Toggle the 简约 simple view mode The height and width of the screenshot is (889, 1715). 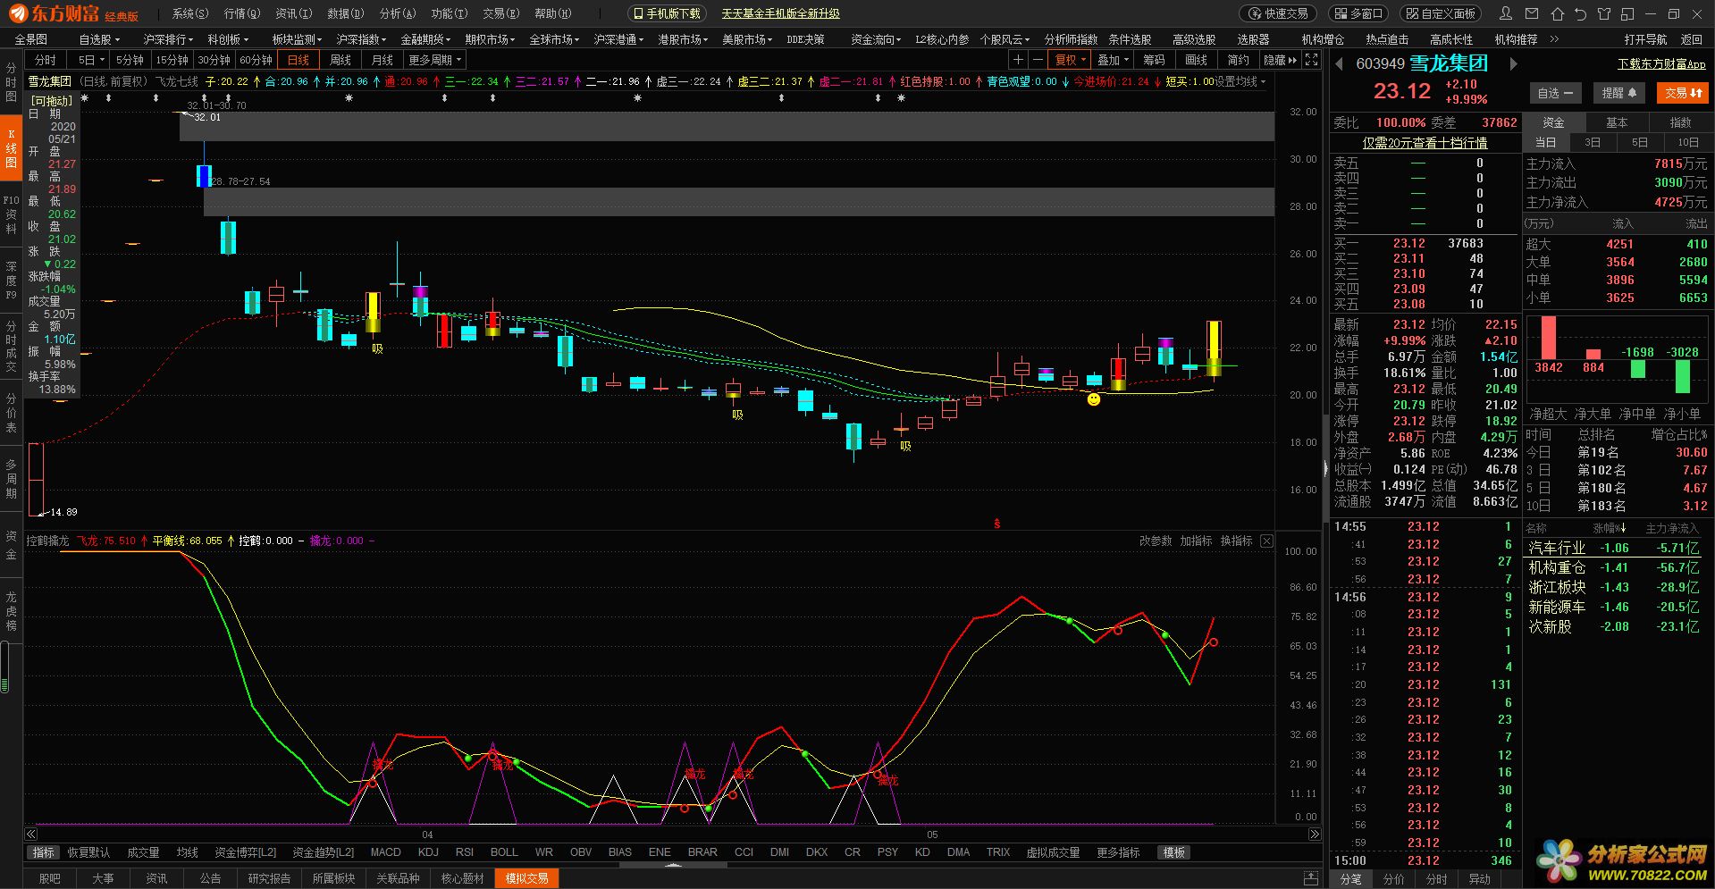(x=1238, y=60)
